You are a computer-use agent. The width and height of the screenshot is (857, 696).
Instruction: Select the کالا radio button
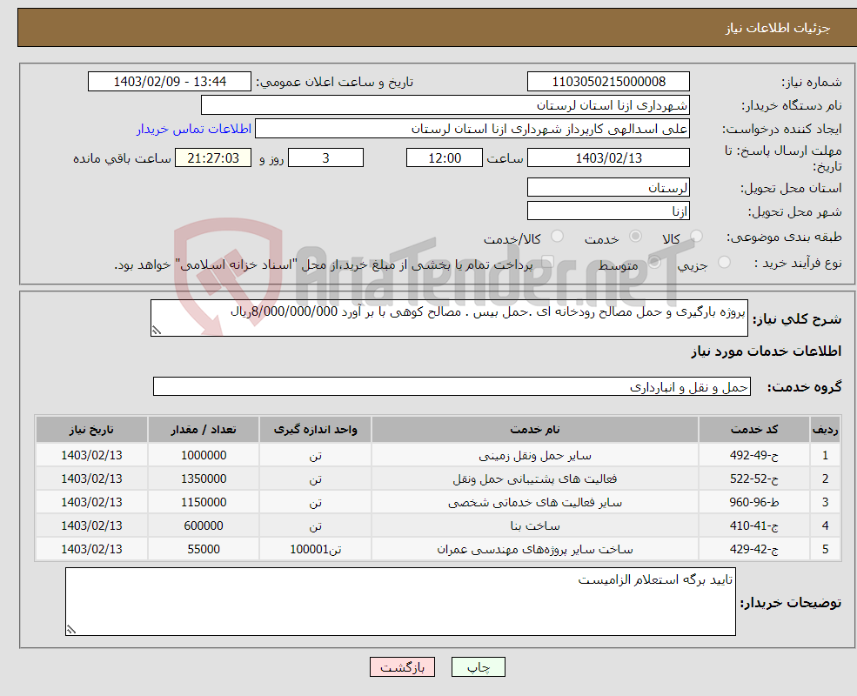pos(696,236)
